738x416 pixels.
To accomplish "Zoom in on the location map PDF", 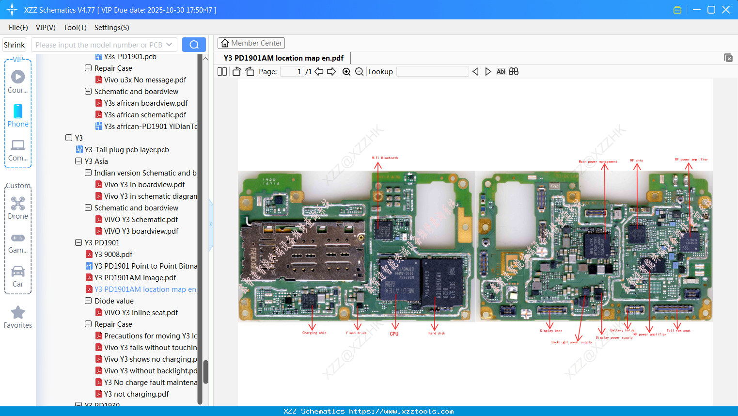I will 346,71.
